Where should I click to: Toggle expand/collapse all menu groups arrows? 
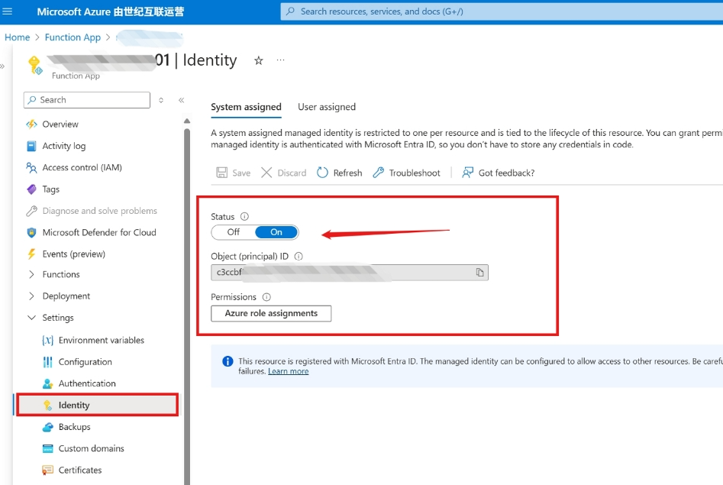point(161,100)
